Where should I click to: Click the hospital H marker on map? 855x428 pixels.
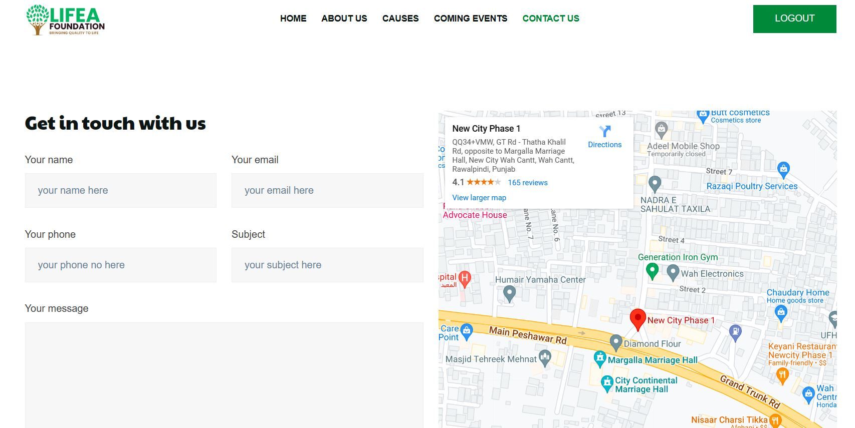[465, 278]
